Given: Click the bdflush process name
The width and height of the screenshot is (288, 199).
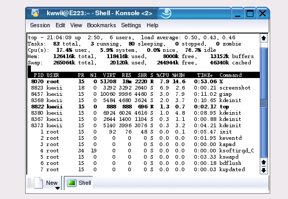Looking at the screenshot, I should (x=230, y=163).
